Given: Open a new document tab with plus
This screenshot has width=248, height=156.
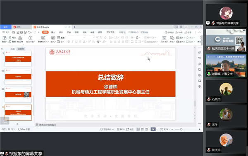Looking at the screenshot, I should tap(74, 27).
